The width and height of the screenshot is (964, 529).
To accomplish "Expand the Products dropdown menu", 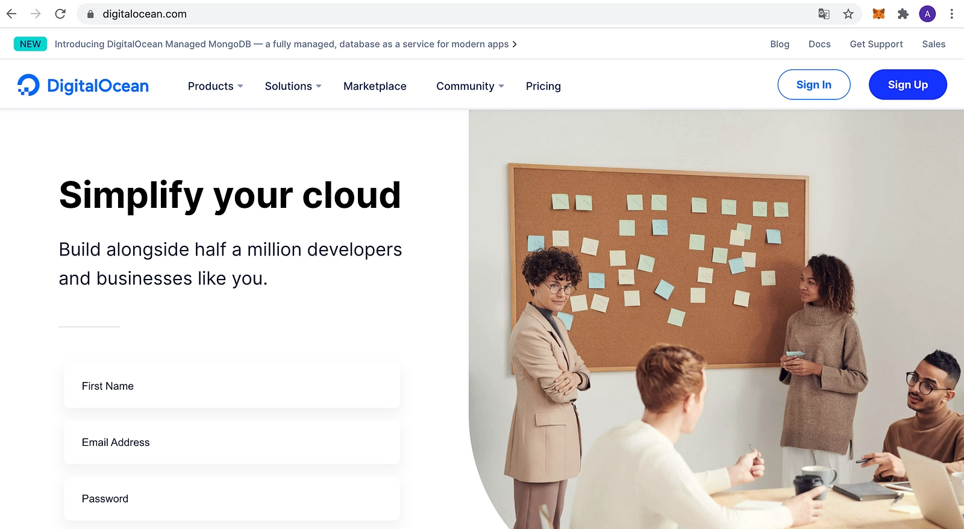I will [215, 86].
